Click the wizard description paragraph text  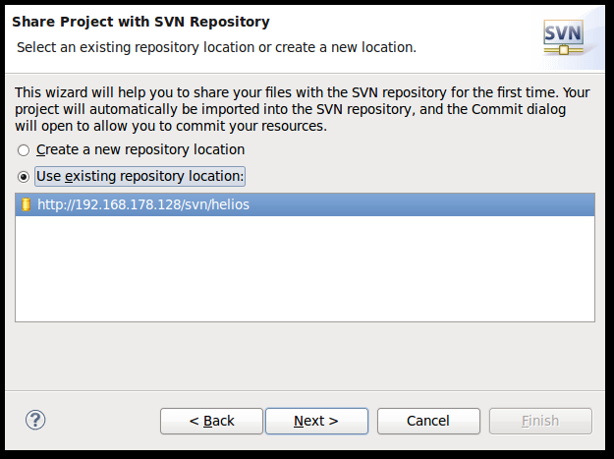[x=303, y=109]
